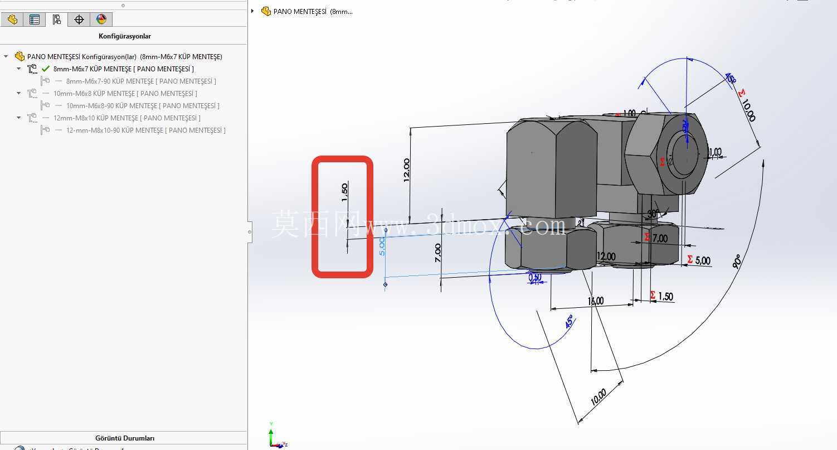Select the vertical 12,00 dimension left of hinge
The image size is (837, 450).
pyautogui.click(x=407, y=170)
